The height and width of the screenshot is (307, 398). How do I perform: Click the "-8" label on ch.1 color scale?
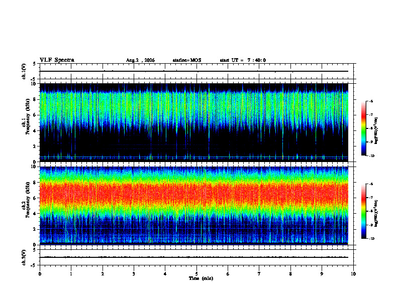(371, 128)
